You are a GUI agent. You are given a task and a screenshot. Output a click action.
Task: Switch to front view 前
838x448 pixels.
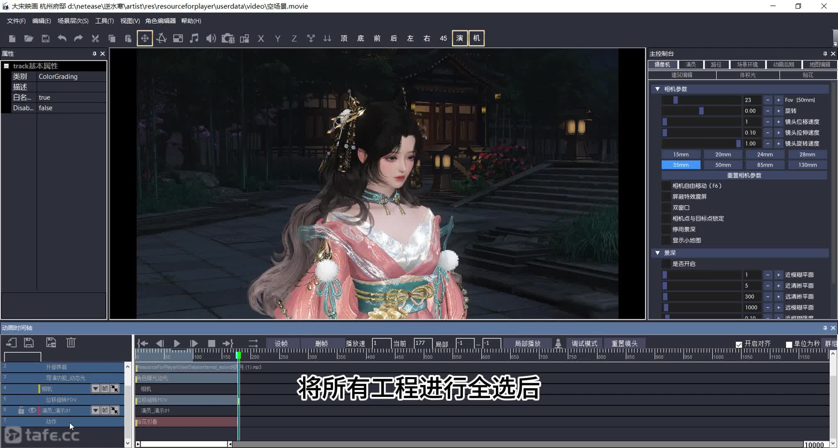pyautogui.click(x=377, y=39)
